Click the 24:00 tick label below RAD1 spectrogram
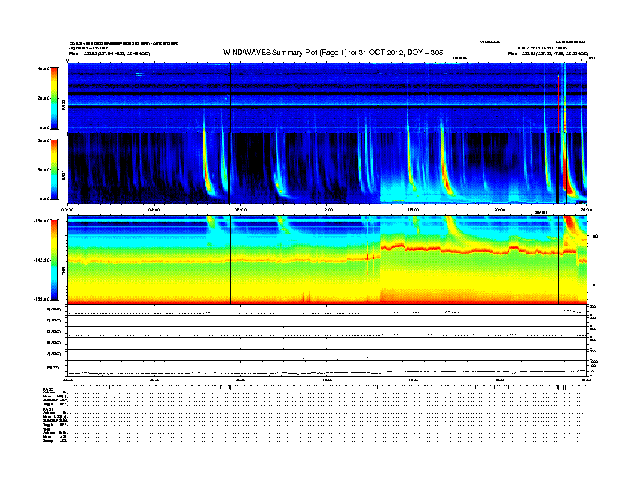The image size is (632, 488). [x=586, y=210]
